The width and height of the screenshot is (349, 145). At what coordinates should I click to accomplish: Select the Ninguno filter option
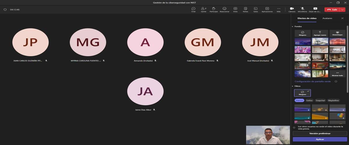pos(302,93)
